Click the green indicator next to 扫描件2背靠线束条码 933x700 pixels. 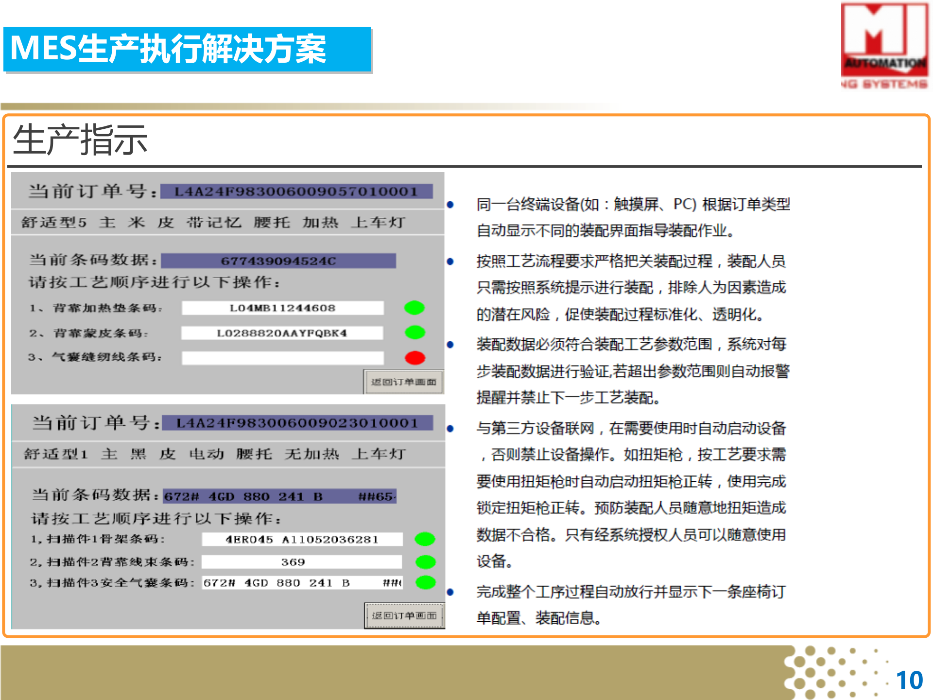425,562
